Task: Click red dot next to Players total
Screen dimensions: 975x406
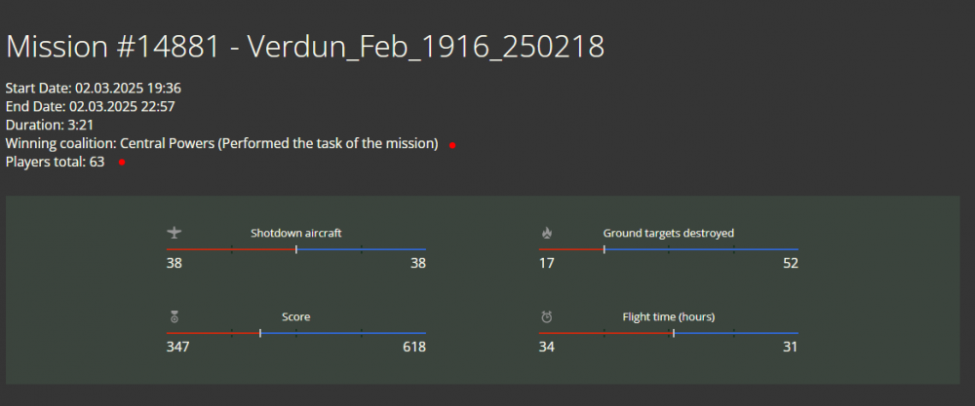Action: 122,163
